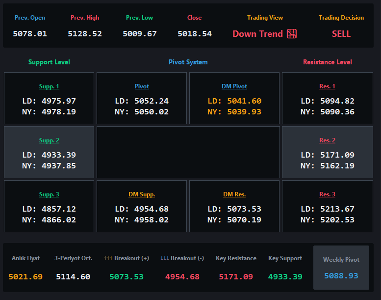Click the Anlık Fiyat label
The image size is (381, 300).
coord(25,258)
